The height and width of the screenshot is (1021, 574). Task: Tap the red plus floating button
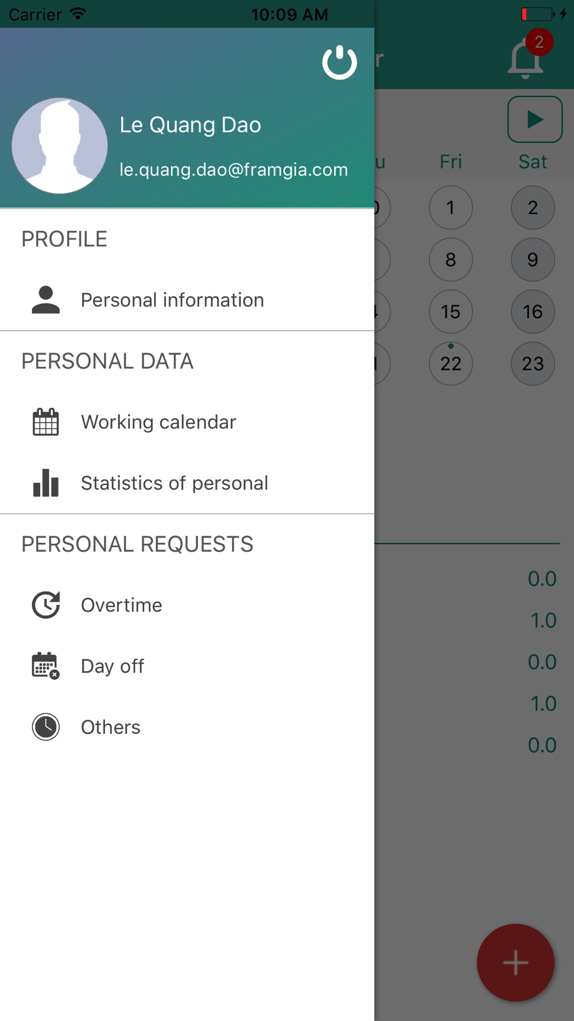[515, 962]
